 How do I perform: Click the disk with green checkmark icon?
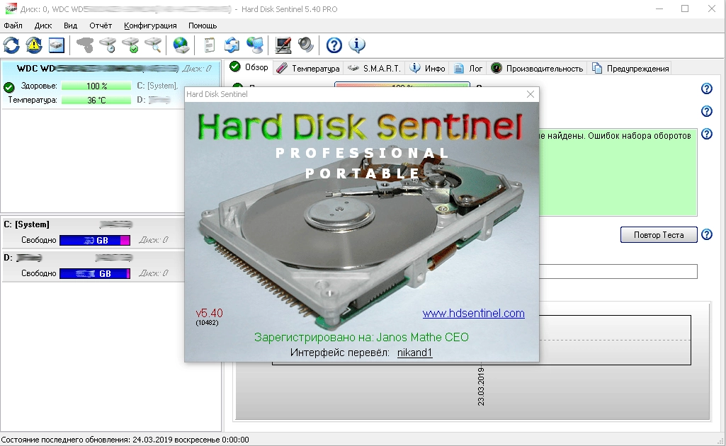point(130,45)
